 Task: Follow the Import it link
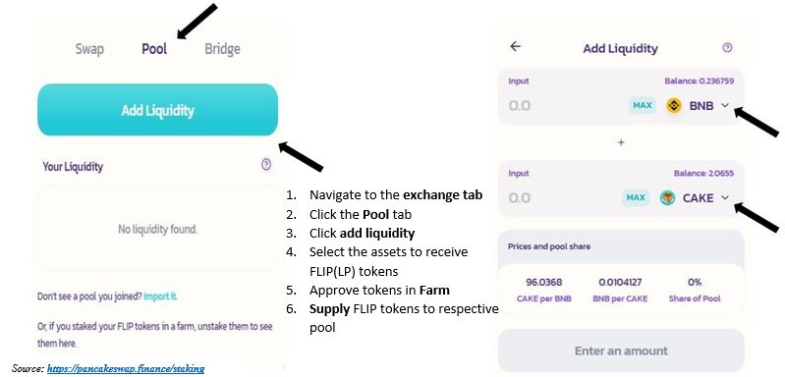pos(160,296)
